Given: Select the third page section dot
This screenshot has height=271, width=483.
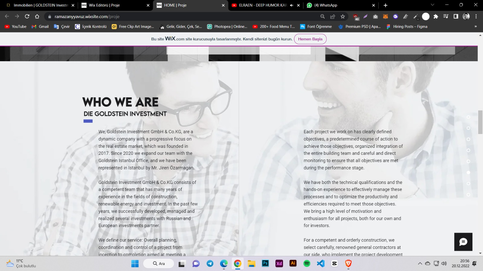Looking at the screenshot, I should (x=469, y=139).
